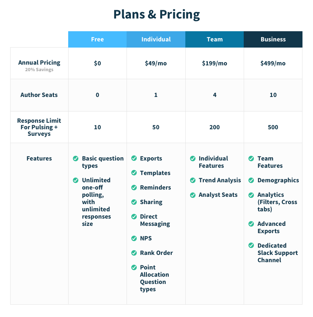Select the Business plan column header
The image size is (313, 317).
coord(273,40)
